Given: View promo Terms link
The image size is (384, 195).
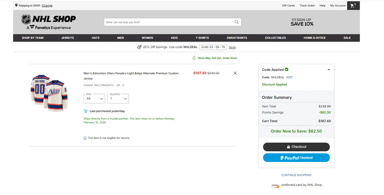Looking at the screenshot, I should [x=232, y=47].
